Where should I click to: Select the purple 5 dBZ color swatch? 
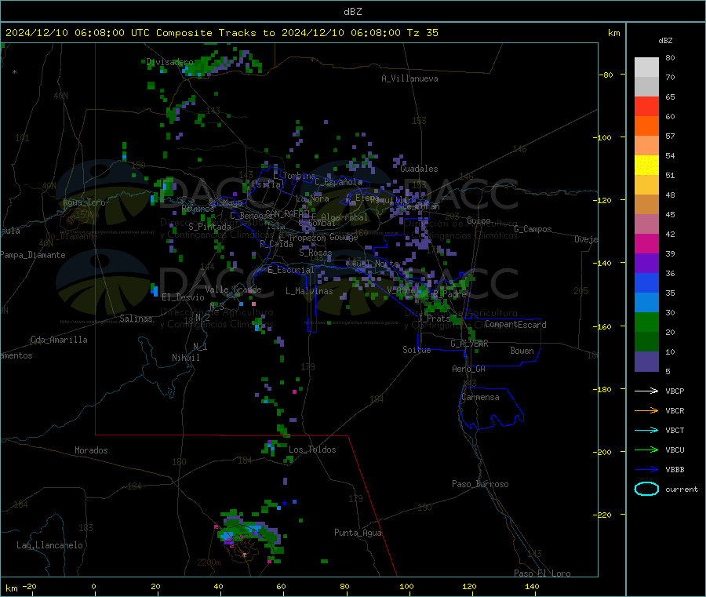pos(646,362)
